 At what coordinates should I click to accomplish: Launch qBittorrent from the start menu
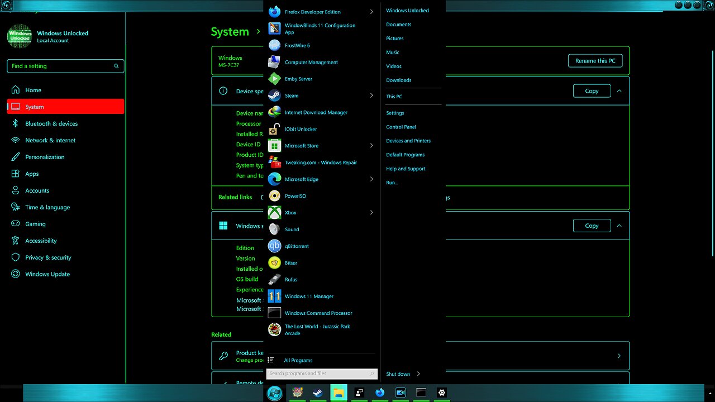pyautogui.click(x=297, y=246)
